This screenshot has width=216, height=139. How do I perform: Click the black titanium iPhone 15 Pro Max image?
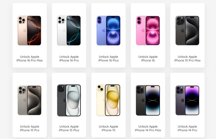coord(187,31)
